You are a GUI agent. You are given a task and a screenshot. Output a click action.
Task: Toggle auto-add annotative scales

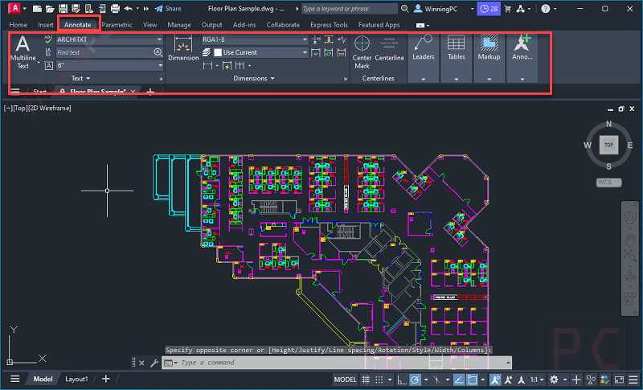(x=509, y=380)
